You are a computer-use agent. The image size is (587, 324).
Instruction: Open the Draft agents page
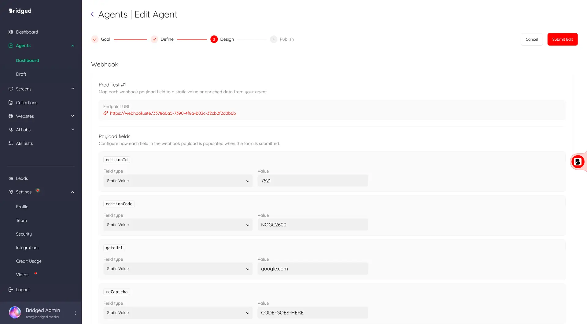tap(21, 74)
